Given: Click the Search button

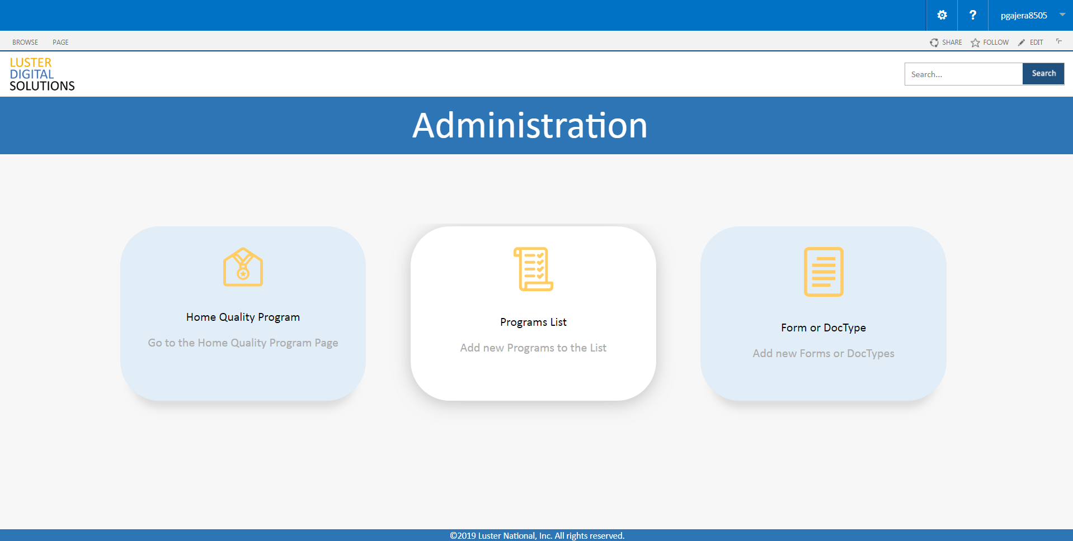Looking at the screenshot, I should click(x=1043, y=74).
